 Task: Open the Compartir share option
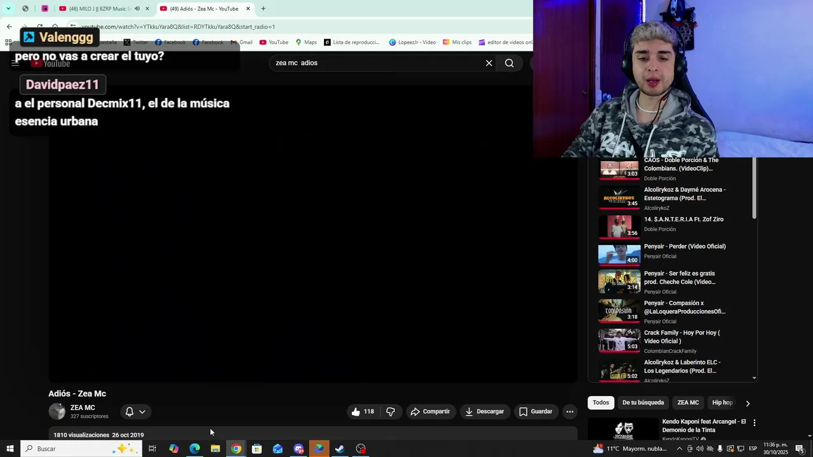point(430,411)
